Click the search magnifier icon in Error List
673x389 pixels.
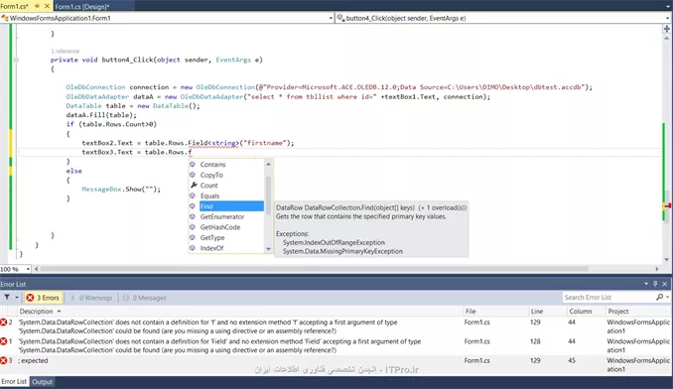point(660,298)
